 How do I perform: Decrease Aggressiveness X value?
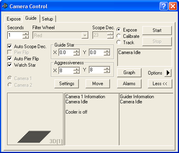coord(76,72)
